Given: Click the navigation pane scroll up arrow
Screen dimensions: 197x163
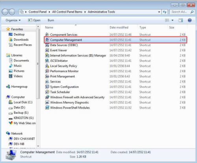Looking at the screenshot, I should (38, 27).
